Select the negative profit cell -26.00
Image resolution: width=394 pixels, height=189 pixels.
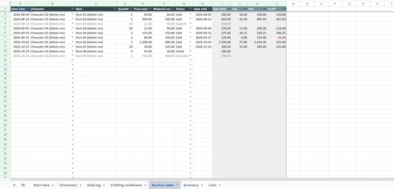(277, 38)
